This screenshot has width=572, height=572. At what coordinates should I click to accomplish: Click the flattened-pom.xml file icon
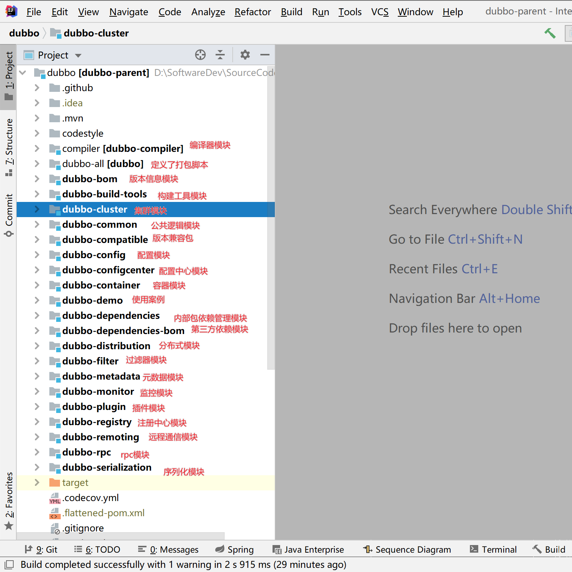pyautogui.click(x=55, y=513)
